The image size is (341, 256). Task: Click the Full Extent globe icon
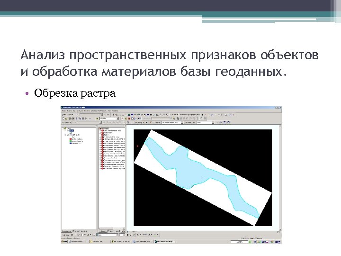coord(129,115)
